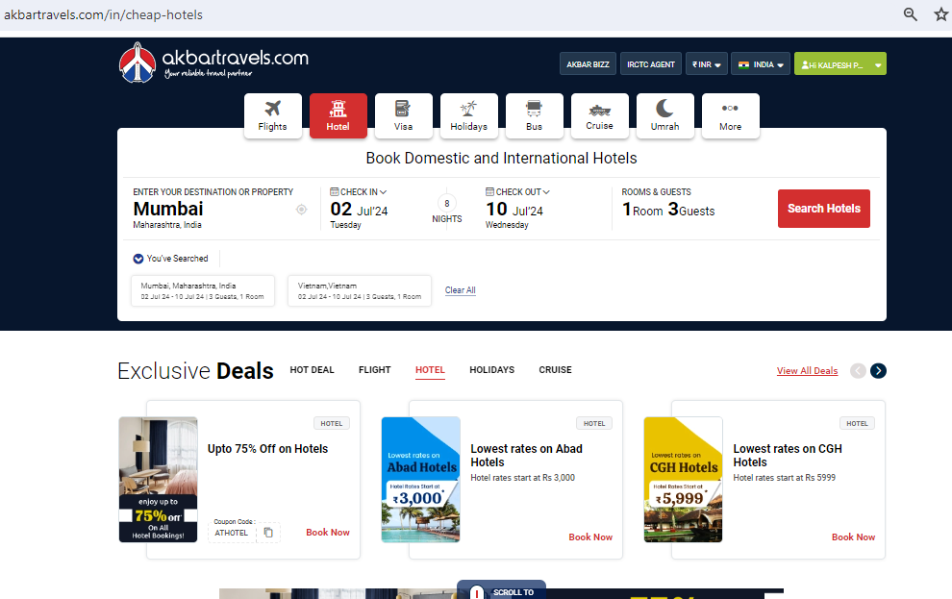Open the IRCTC Agent button

point(651,64)
